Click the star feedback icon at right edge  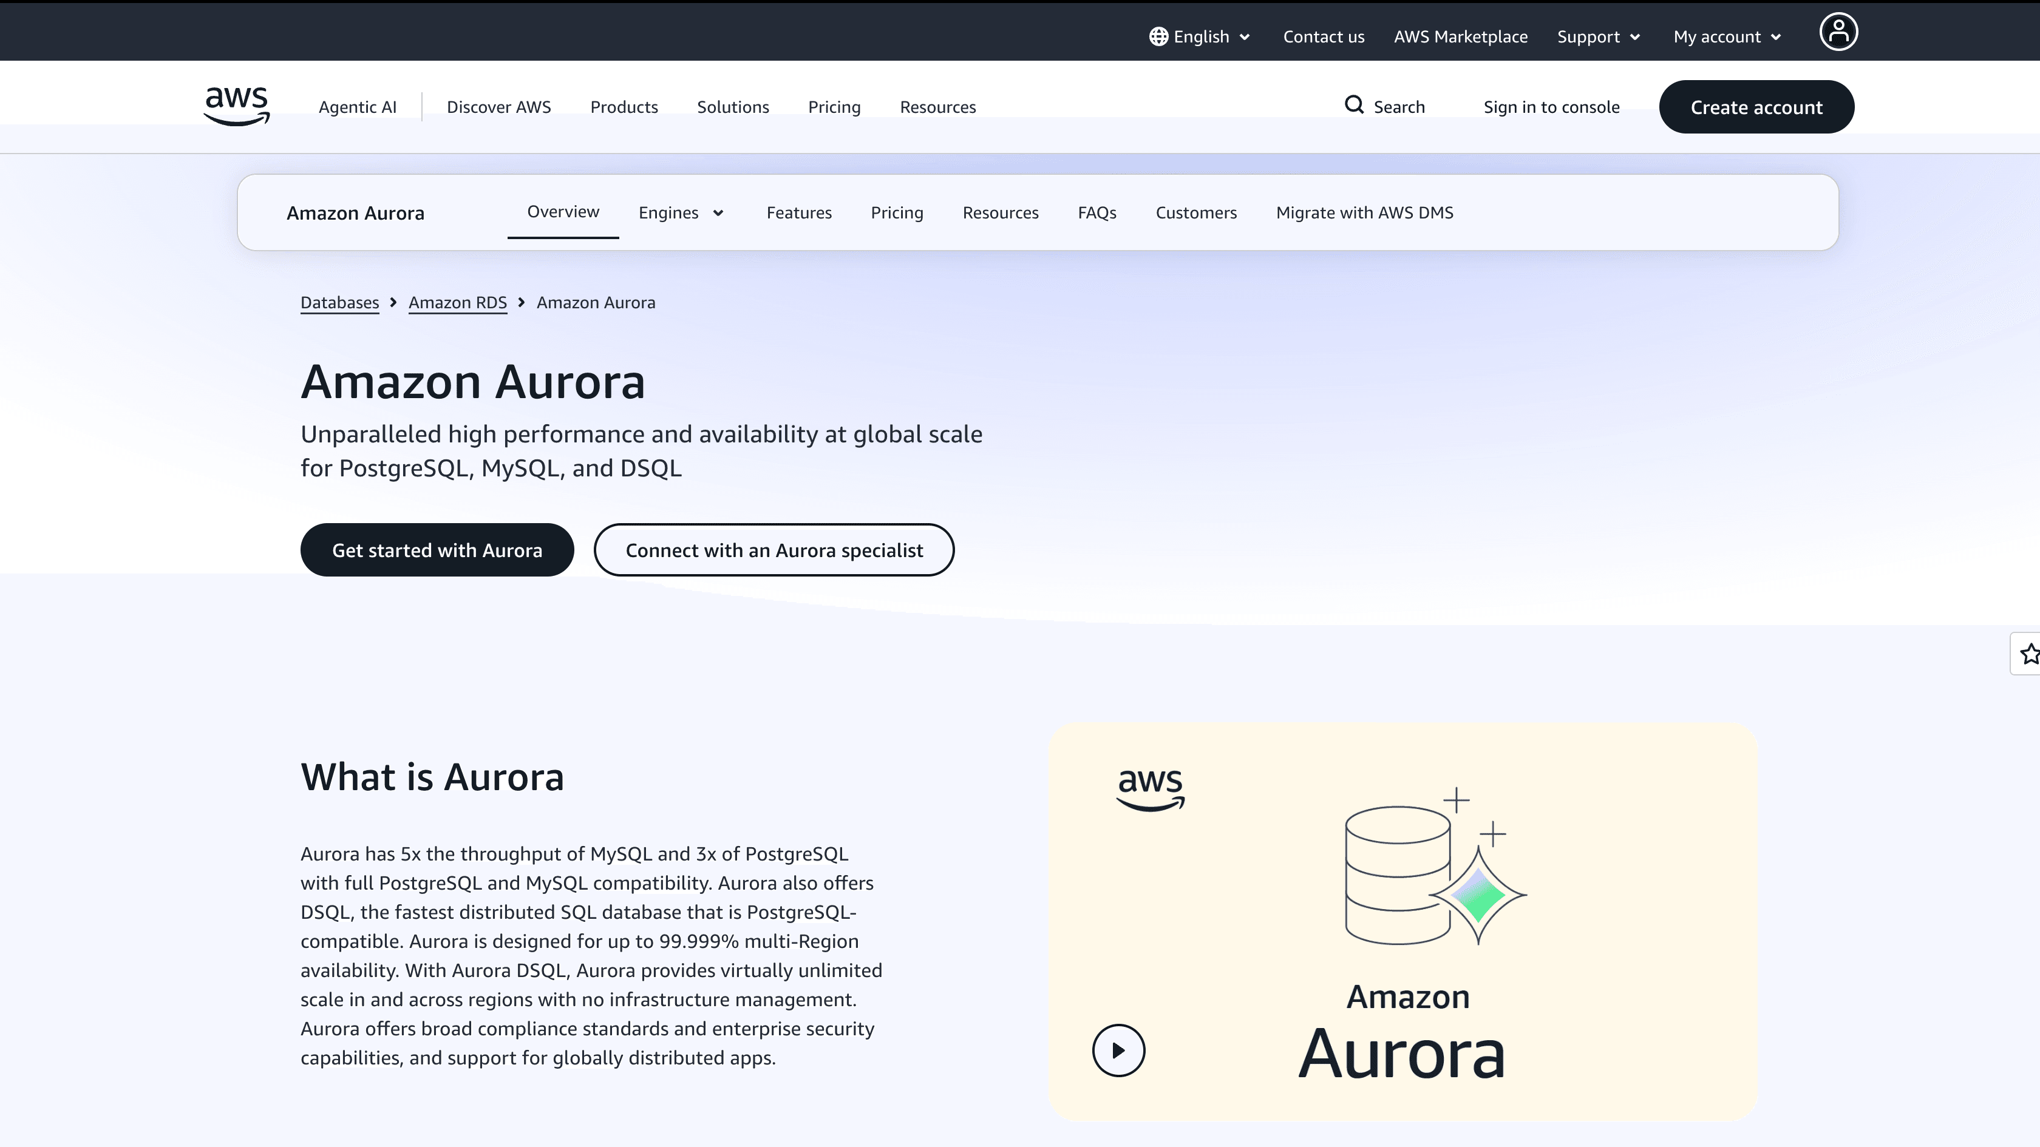pos(2028,654)
